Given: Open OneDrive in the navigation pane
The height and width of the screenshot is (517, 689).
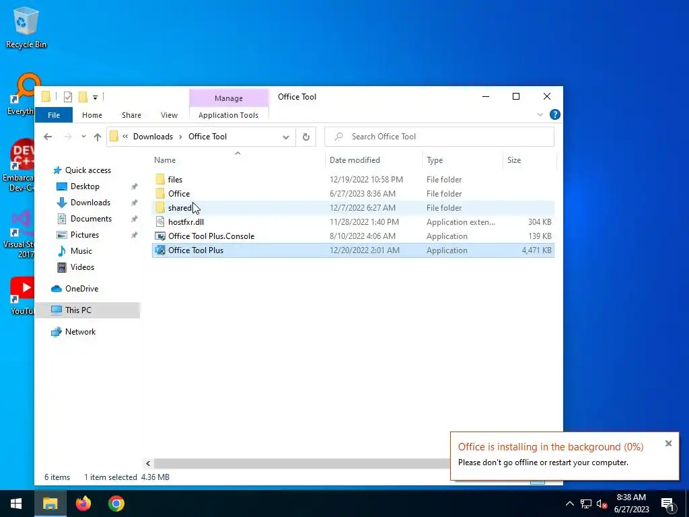Looking at the screenshot, I should [75, 289].
